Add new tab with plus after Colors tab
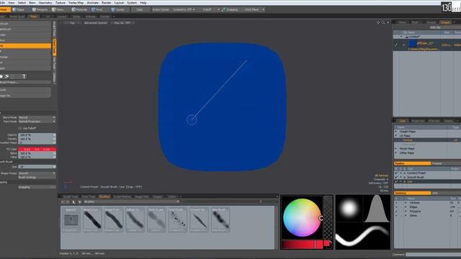Screen dimensions: 461x259 pos(181,196)
